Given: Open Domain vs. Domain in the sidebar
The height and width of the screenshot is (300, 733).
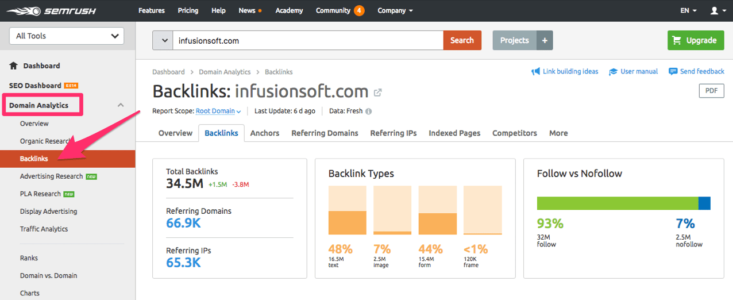Looking at the screenshot, I should [x=48, y=276].
